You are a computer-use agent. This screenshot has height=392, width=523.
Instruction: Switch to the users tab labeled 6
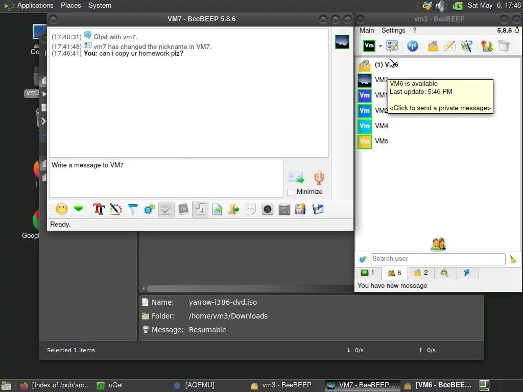(x=394, y=273)
